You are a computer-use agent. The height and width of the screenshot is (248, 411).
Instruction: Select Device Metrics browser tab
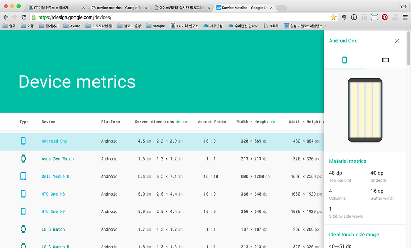point(245,8)
